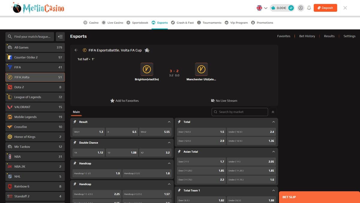Open Esports Settings link
The image size is (360, 203).
(x=349, y=36)
